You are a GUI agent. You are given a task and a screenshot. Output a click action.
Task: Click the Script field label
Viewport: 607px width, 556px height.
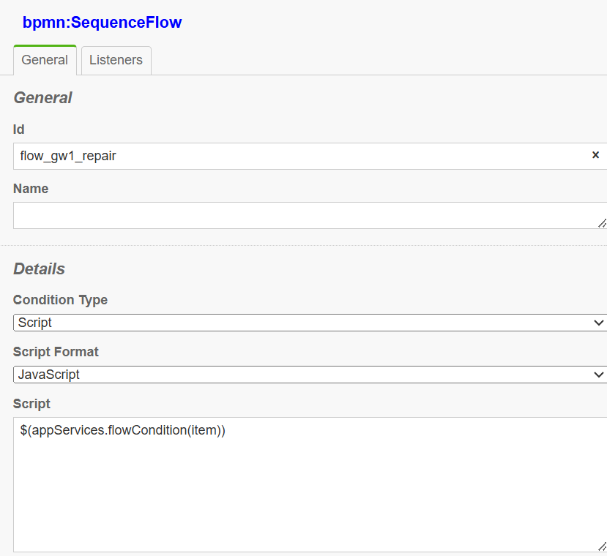pyautogui.click(x=31, y=404)
